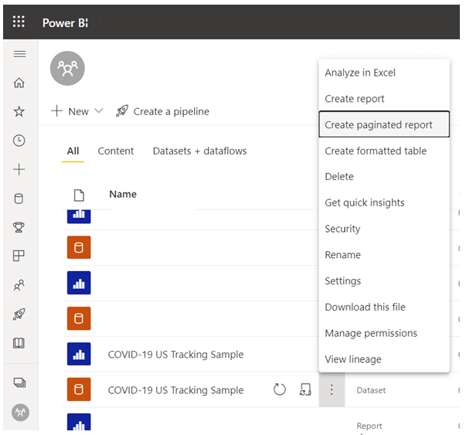Click the New plus button

click(x=70, y=111)
